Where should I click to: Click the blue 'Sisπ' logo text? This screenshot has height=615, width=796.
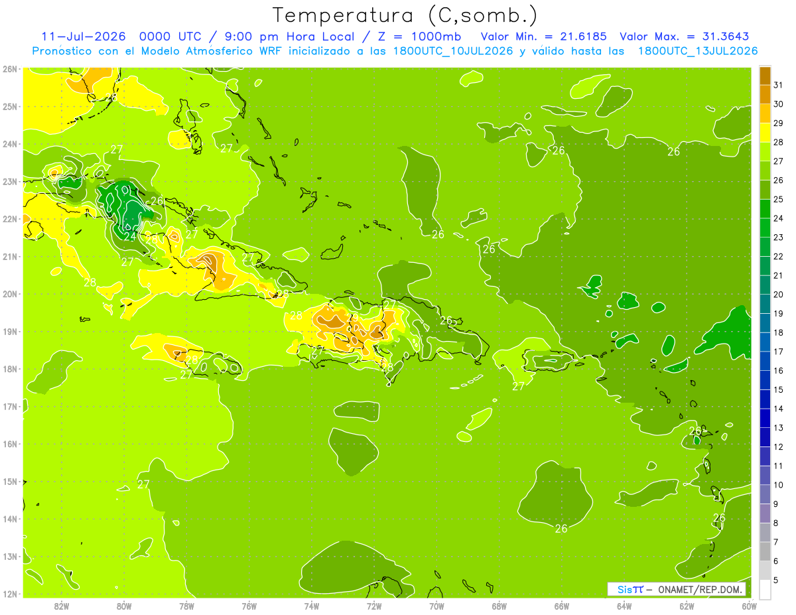pos(630,589)
